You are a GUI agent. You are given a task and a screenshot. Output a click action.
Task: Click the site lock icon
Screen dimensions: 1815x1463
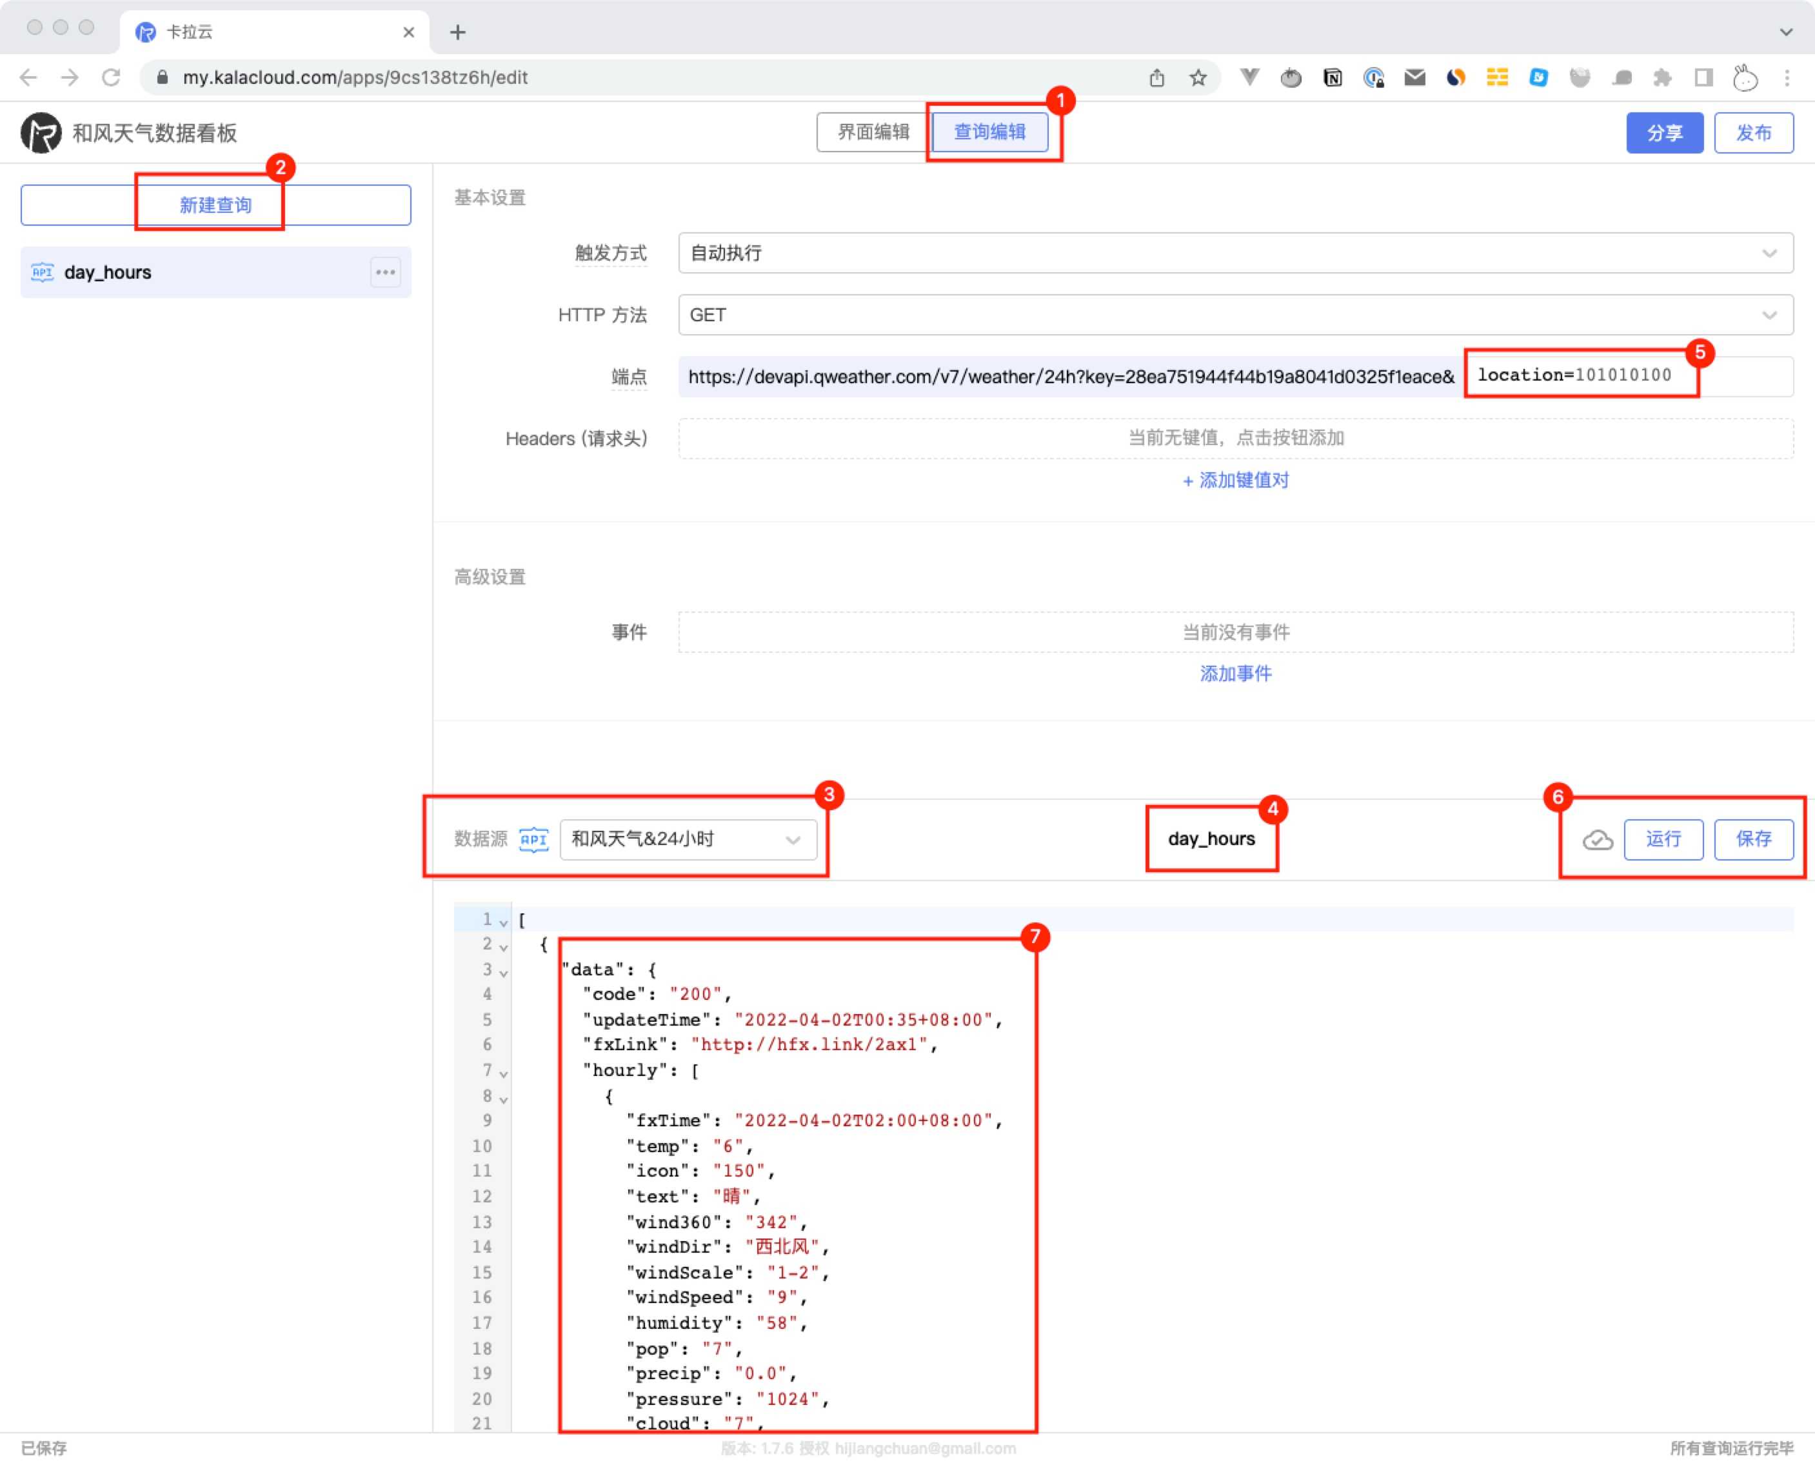[163, 77]
